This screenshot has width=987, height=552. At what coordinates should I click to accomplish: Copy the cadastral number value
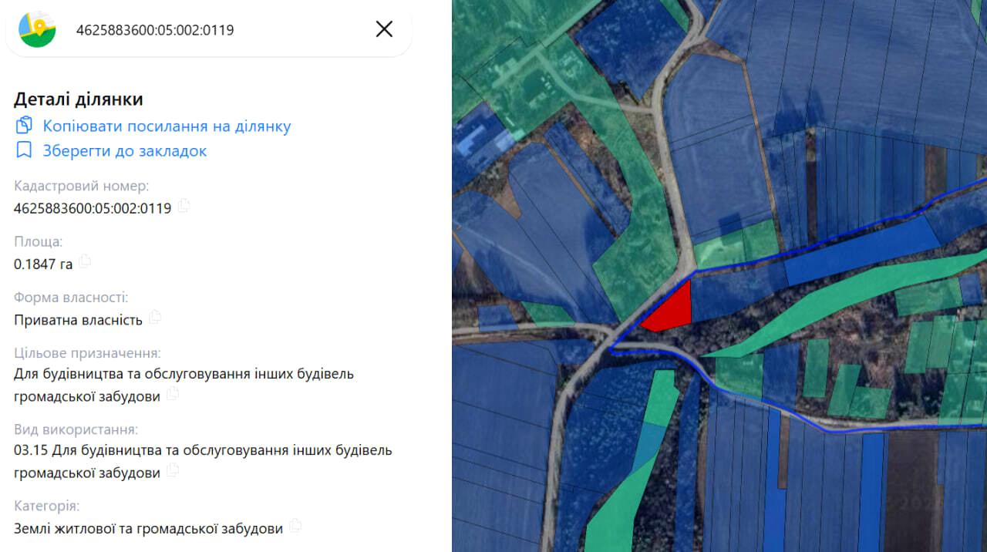pos(184,206)
